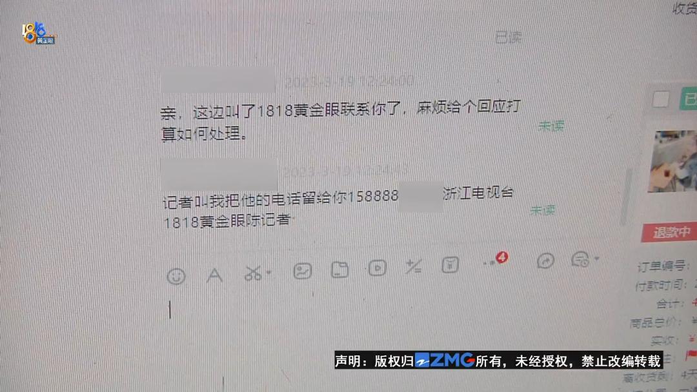Click the square yuan coupon icon
The width and height of the screenshot is (697, 392).
tap(450, 265)
